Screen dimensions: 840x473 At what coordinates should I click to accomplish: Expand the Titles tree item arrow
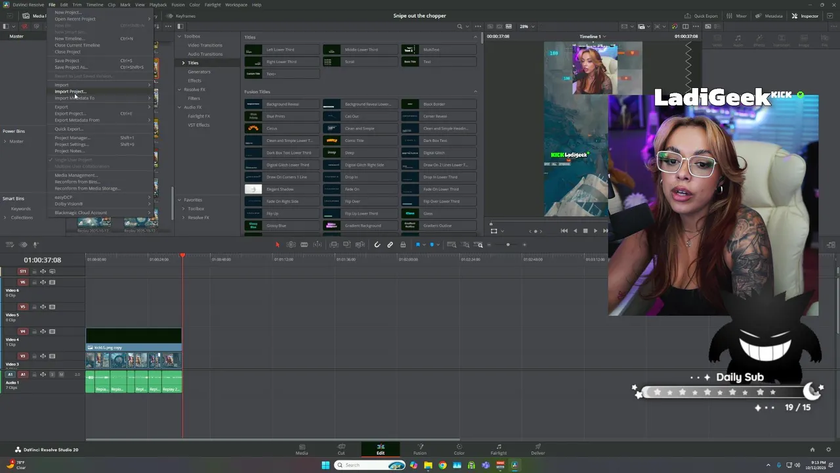point(184,63)
